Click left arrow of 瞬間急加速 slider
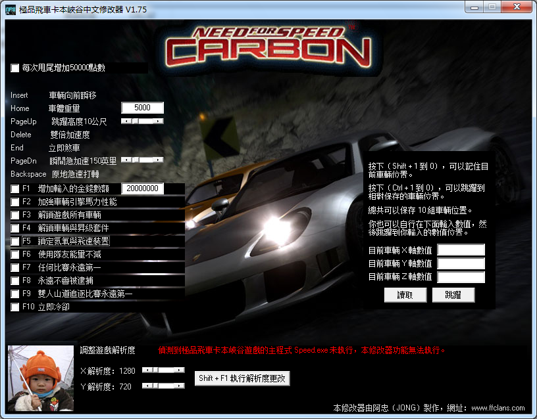537x419 pixels. (x=126, y=160)
